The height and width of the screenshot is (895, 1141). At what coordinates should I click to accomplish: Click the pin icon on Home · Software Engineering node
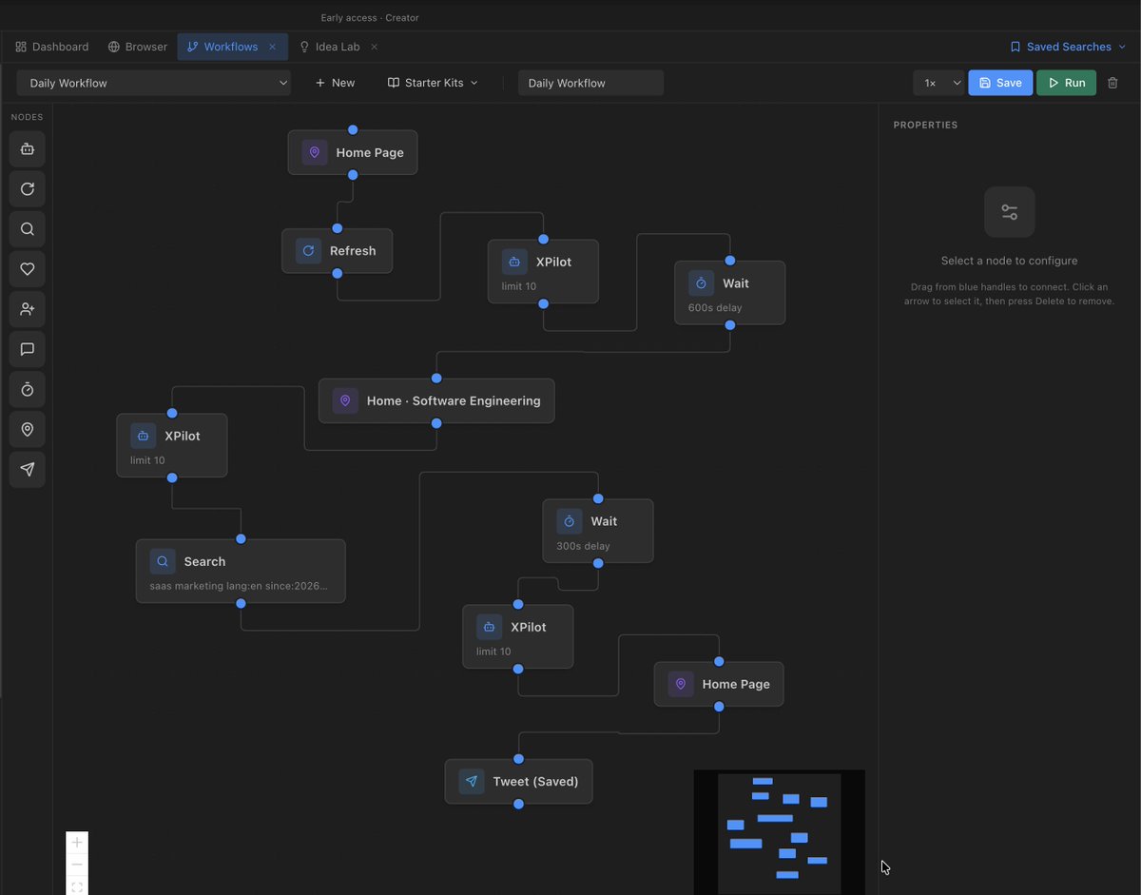[345, 400]
